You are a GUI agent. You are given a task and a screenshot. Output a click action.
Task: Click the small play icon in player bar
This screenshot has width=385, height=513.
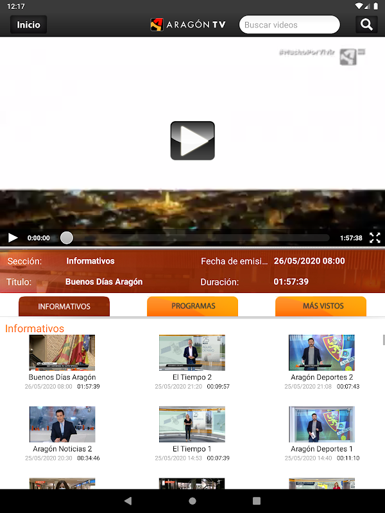coord(13,238)
